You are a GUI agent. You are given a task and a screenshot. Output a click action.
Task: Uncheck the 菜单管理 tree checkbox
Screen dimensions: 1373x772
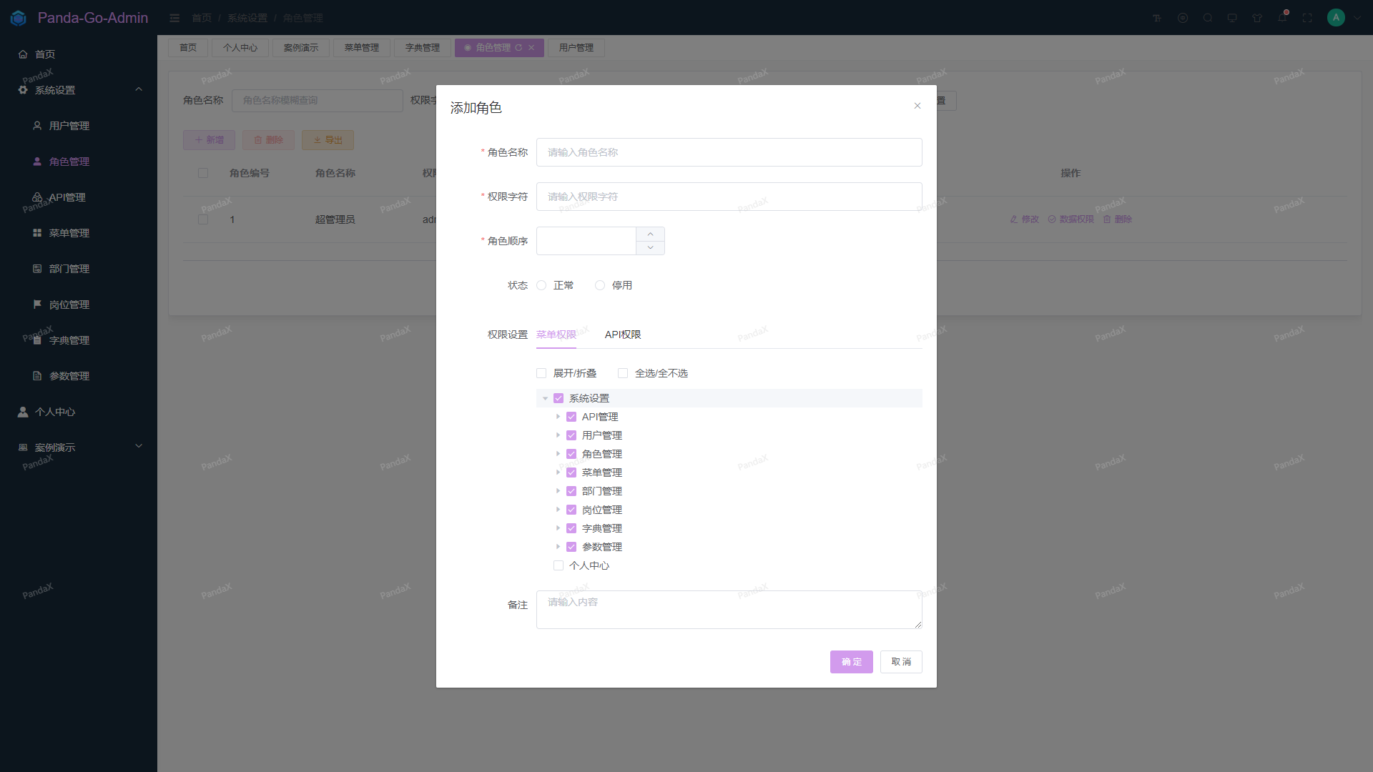tap(571, 472)
